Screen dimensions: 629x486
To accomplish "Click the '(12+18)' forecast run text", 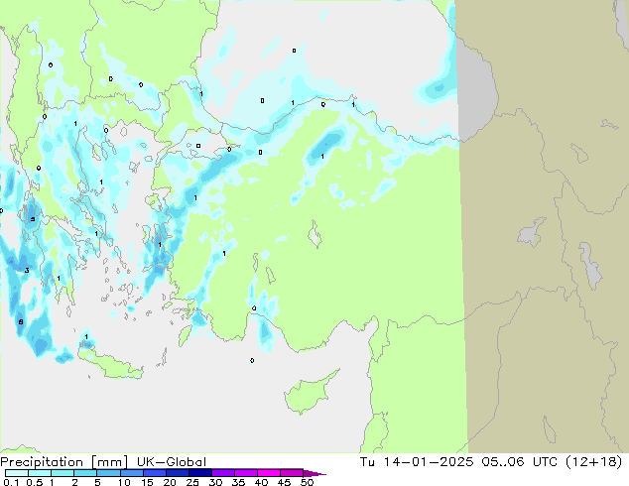I will click(594, 462).
